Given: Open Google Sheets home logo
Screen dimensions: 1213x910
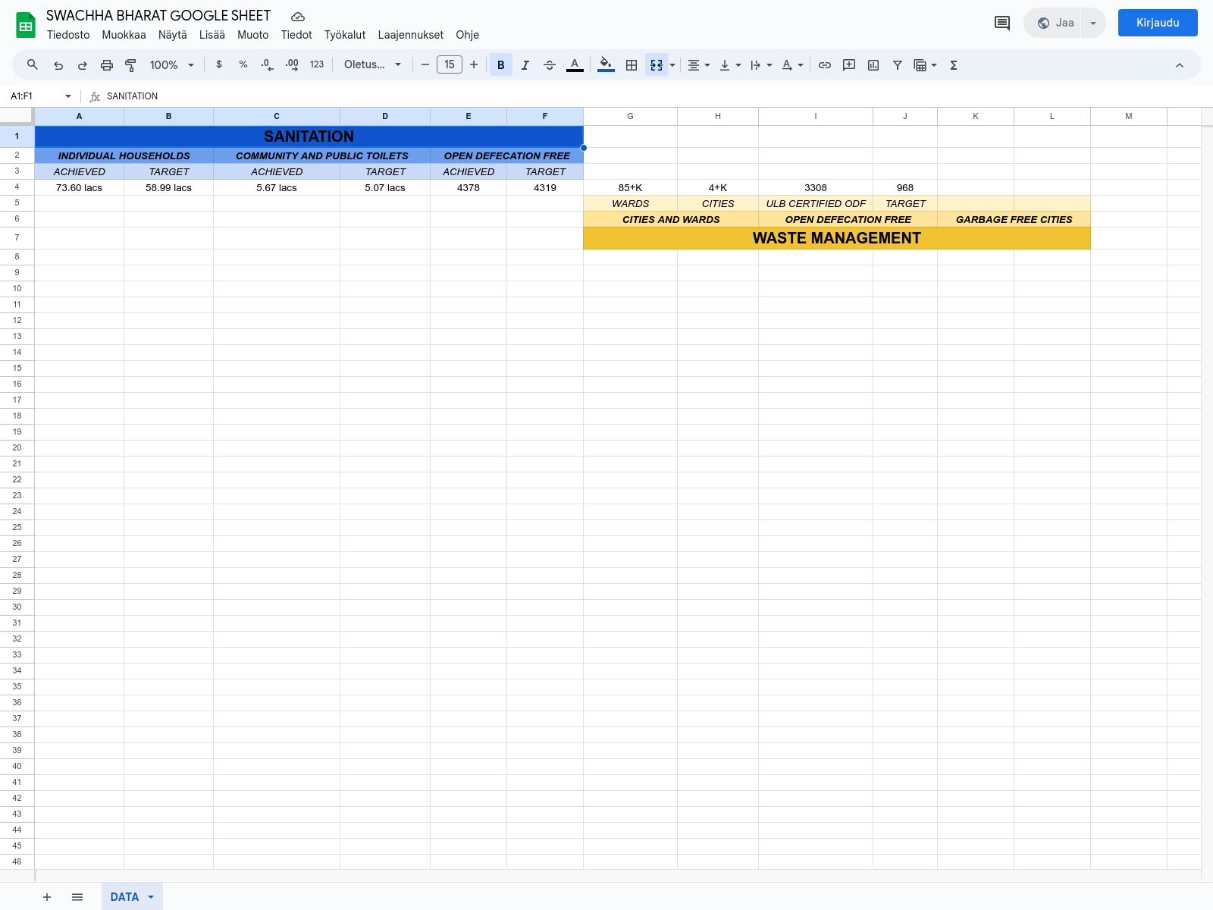Looking at the screenshot, I should (26, 25).
